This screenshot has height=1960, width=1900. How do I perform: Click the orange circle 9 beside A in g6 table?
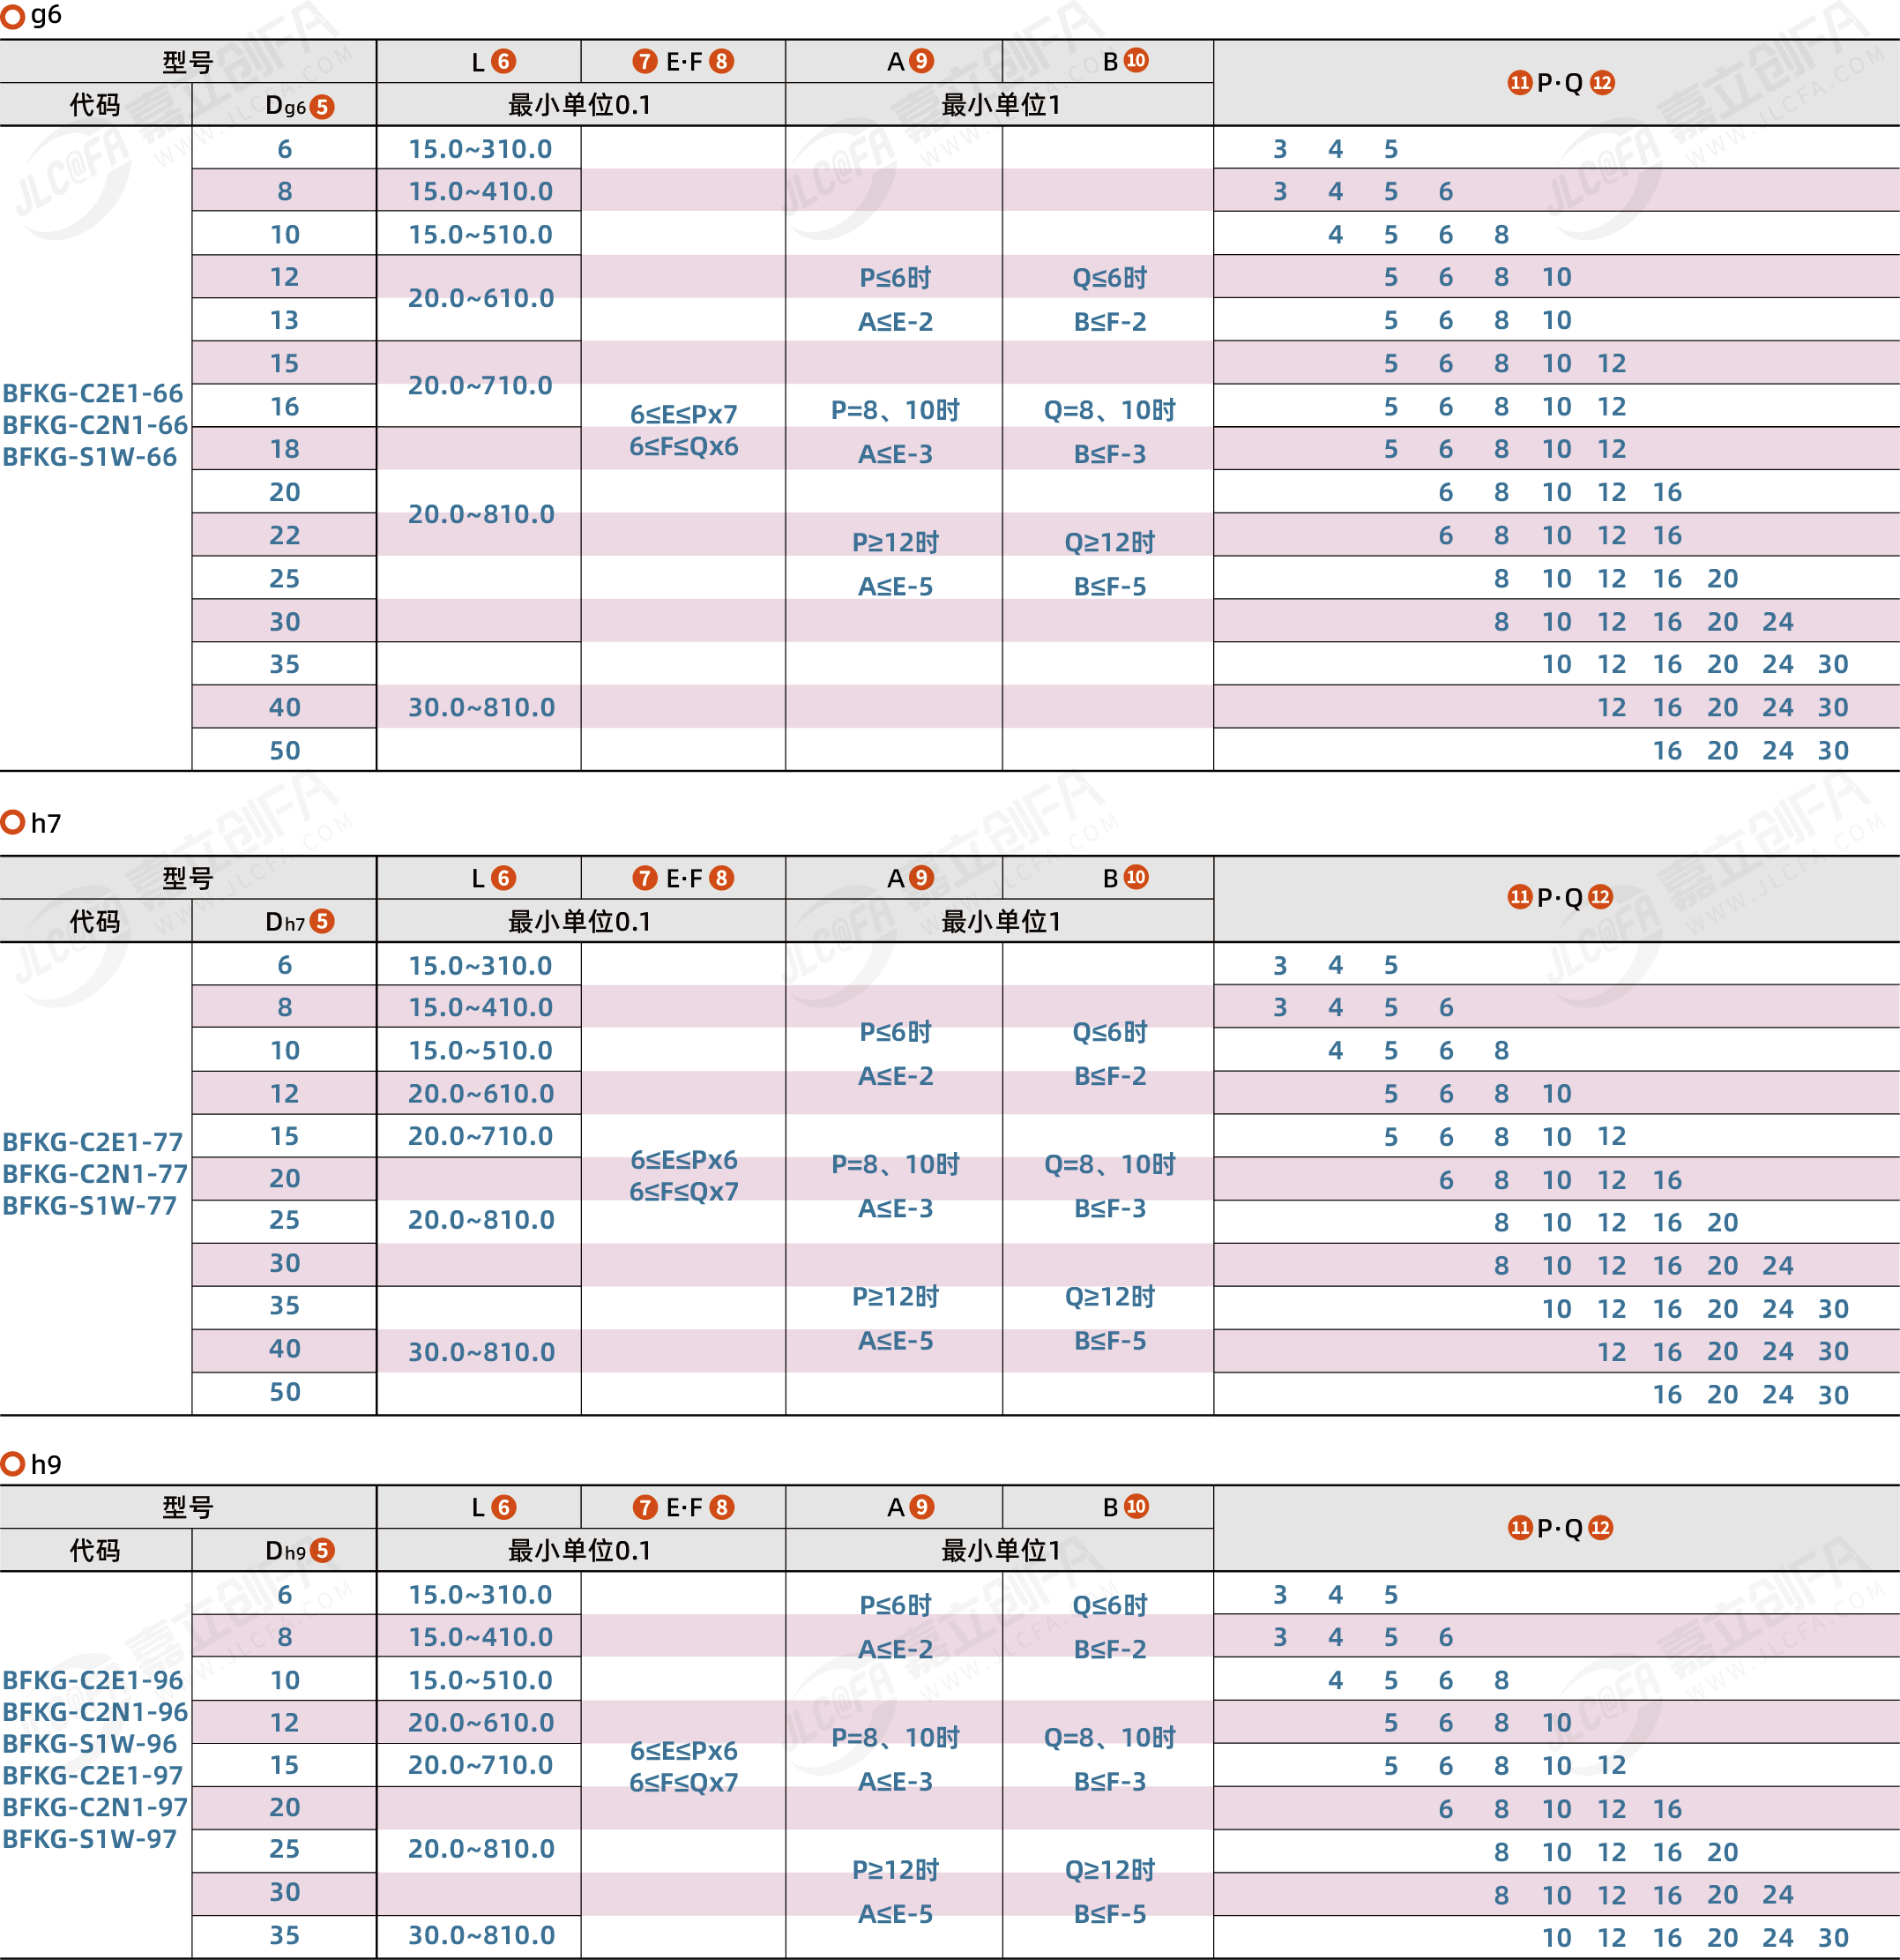(x=921, y=62)
